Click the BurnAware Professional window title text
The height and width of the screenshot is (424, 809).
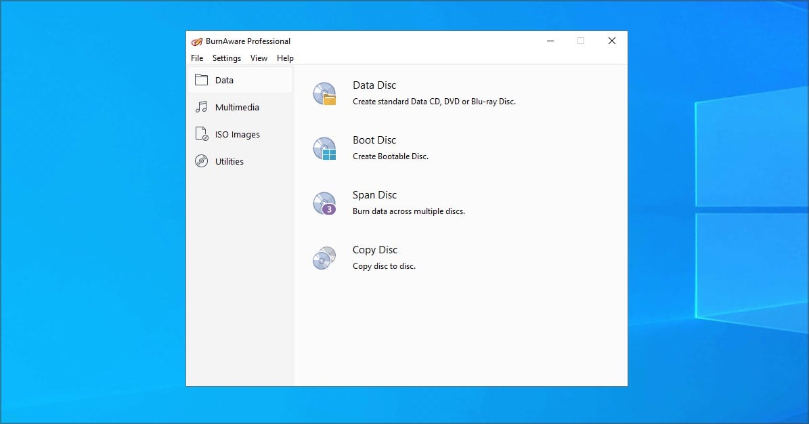(248, 41)
